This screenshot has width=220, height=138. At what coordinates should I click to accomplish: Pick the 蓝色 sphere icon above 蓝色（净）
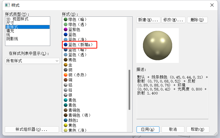(66, 34)
